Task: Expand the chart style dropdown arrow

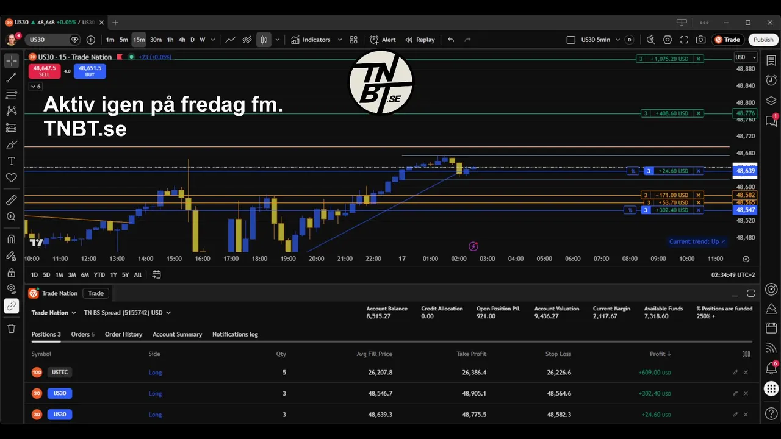Action: [x=278, y=40]
